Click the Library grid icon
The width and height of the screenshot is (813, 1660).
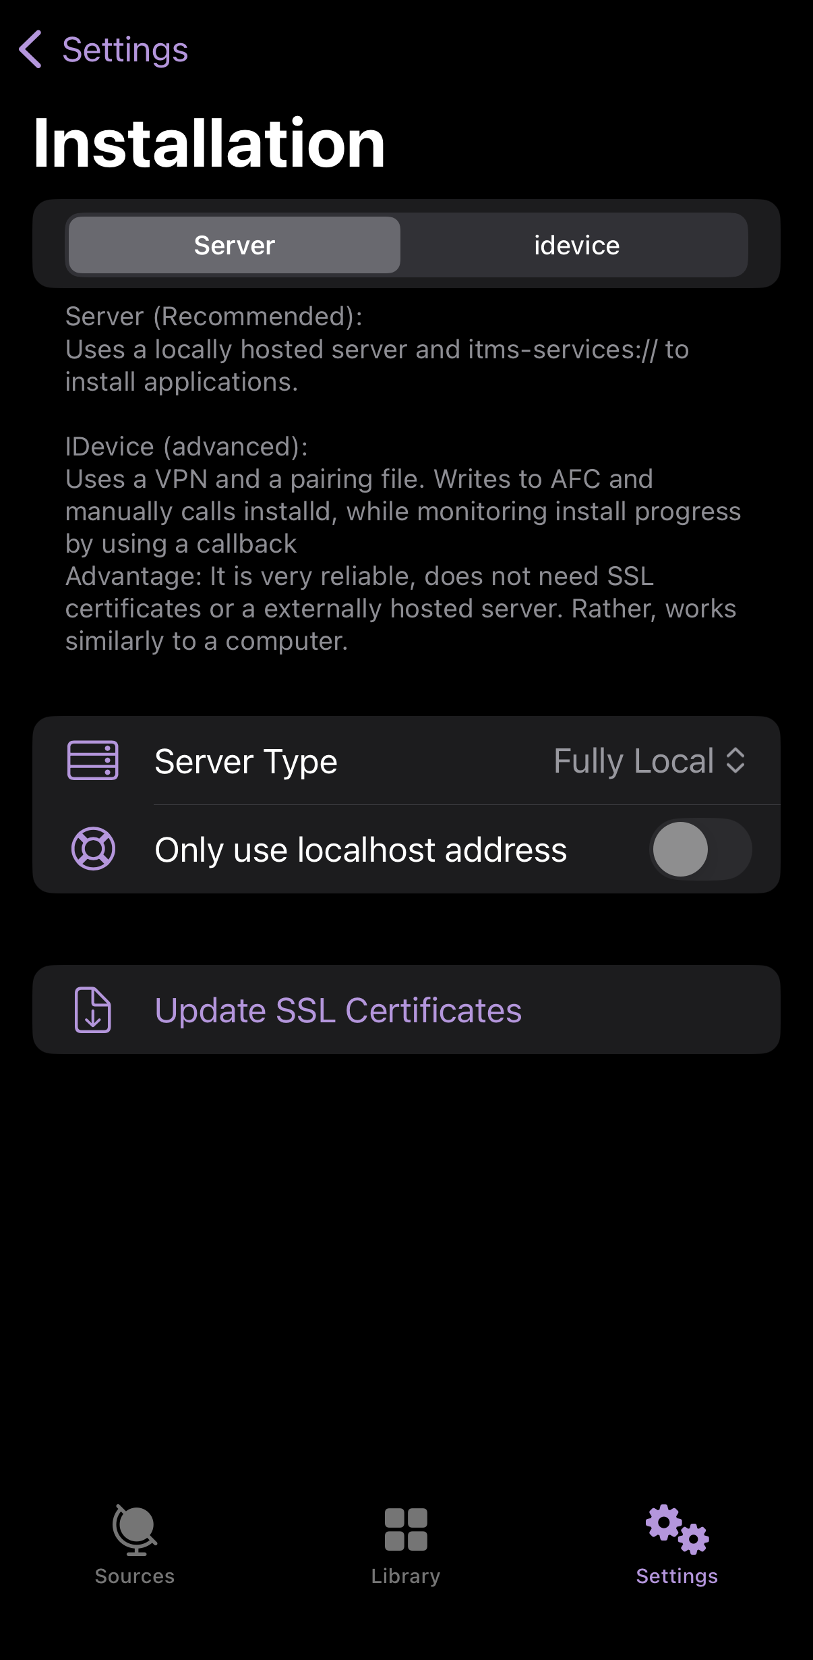point(406,1529)
